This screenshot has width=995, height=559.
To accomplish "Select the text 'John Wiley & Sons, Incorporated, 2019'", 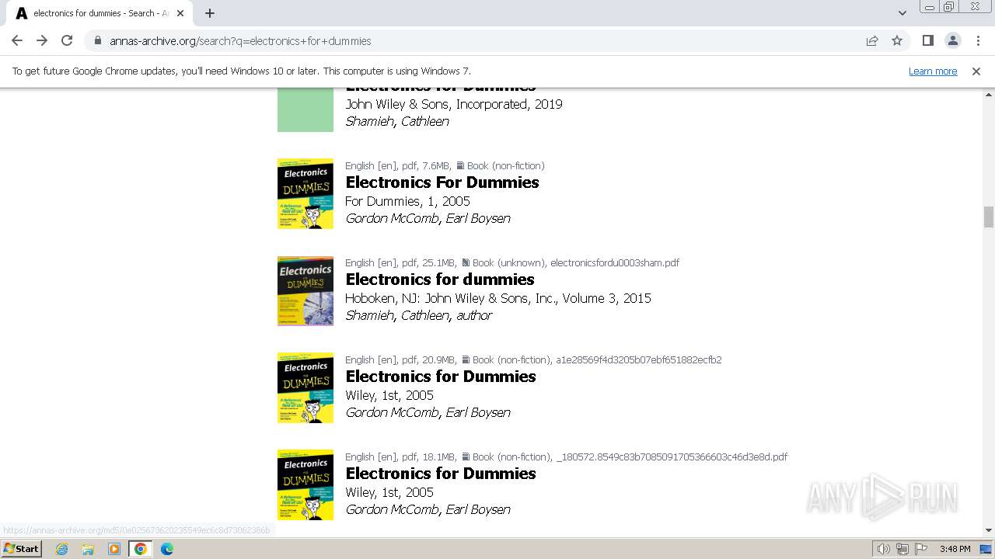I will coord(454,104).
